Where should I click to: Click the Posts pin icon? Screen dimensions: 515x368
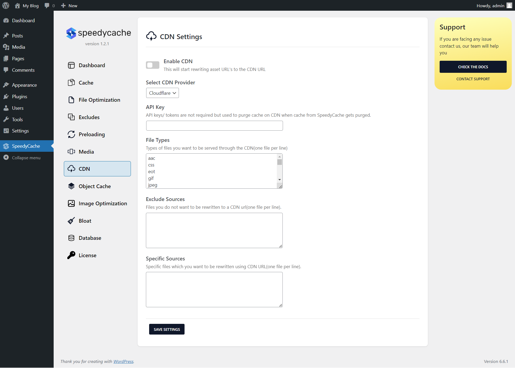[x=6, y=36]
